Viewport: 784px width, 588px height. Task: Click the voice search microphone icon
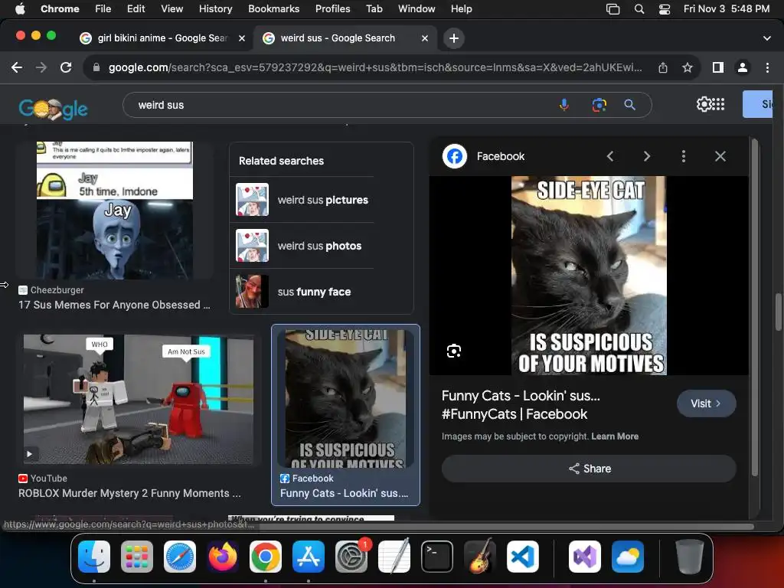pyautogui.click(x=564, y=105)
